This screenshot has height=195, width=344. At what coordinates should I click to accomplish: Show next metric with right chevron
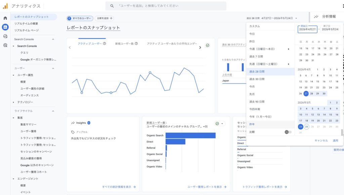tap(200, 47)
